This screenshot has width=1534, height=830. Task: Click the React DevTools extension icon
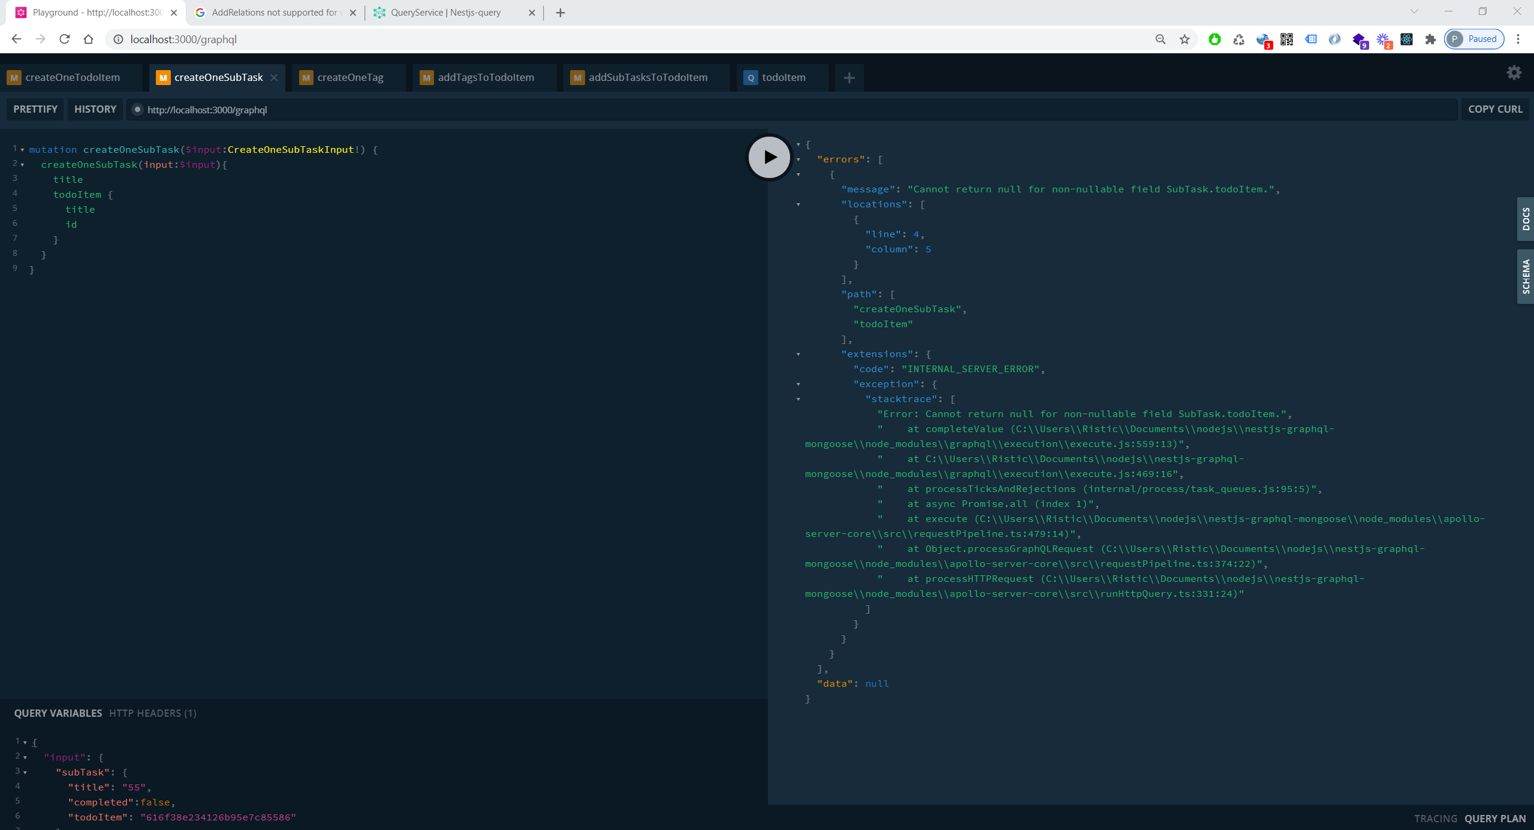[1406, 39]
